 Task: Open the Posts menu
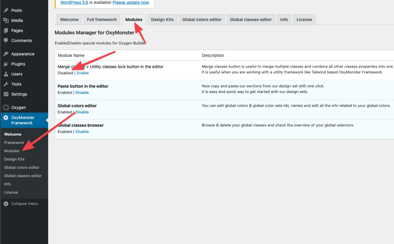17,10
